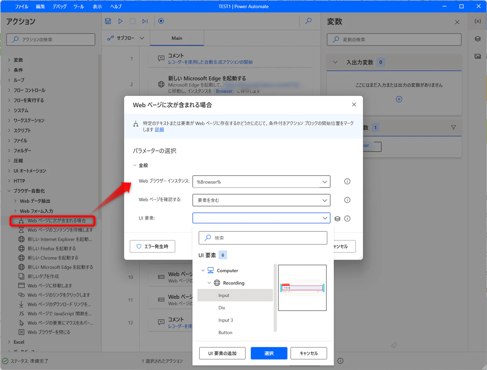Click the 選択 button
This screenshot has height=370, width=487.
269,353
